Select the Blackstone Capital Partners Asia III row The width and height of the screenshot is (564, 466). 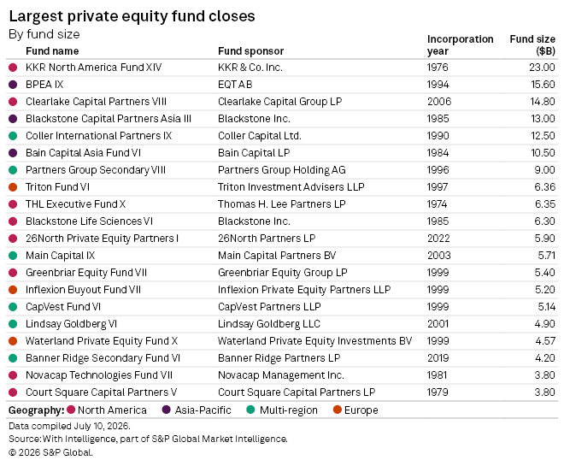point(282,119)
